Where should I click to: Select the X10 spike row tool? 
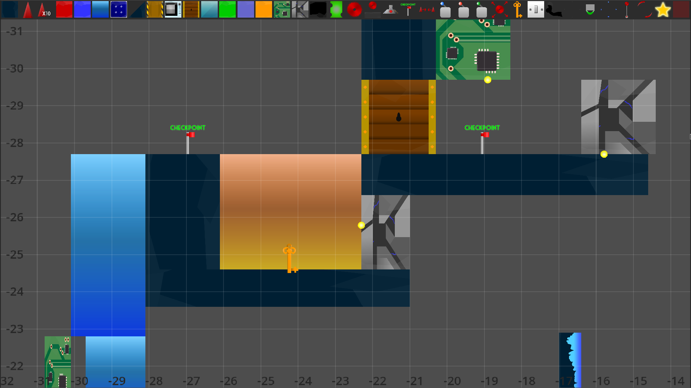point(44,10)
